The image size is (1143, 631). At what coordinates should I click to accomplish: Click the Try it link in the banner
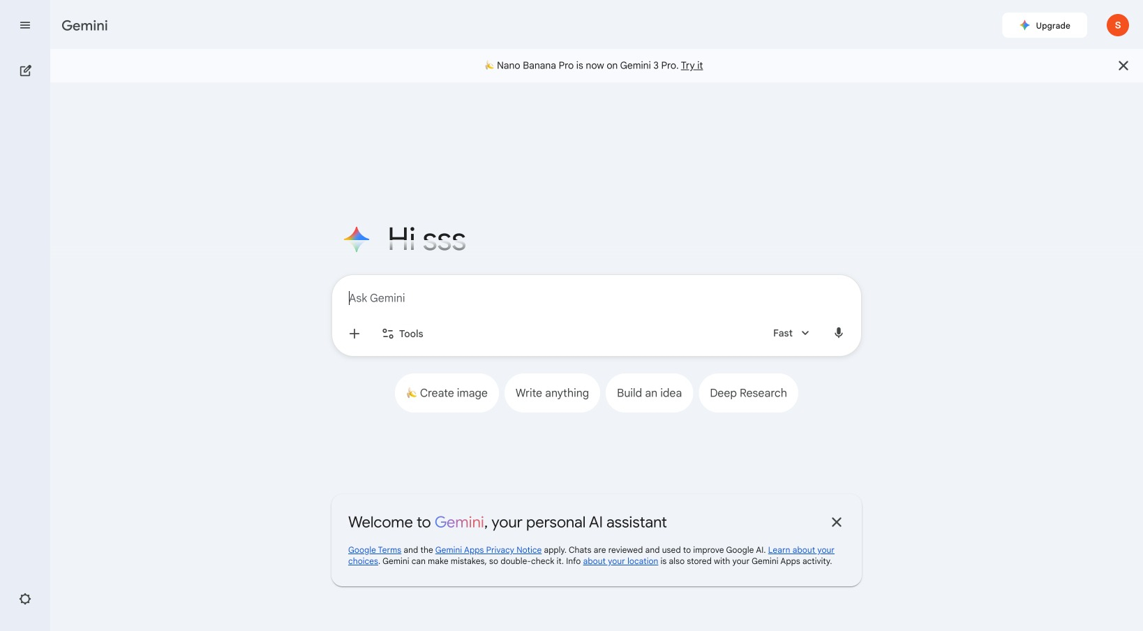(x=692, y=66)
